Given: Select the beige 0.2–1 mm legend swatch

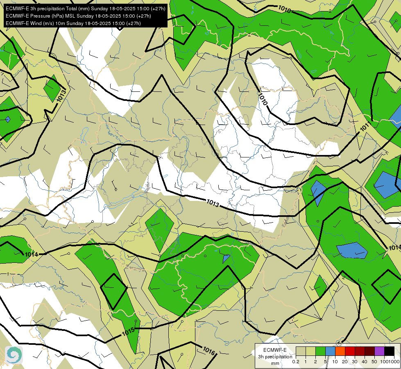Looking at the screenshot, I should (301, 351).
